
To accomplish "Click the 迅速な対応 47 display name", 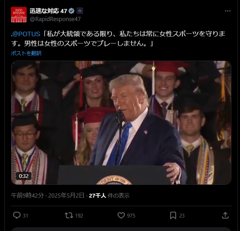I will pyautogui.click(x=48, y=11).
